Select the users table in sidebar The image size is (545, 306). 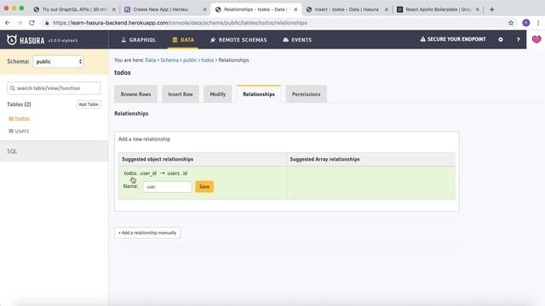tap(22, 131)
